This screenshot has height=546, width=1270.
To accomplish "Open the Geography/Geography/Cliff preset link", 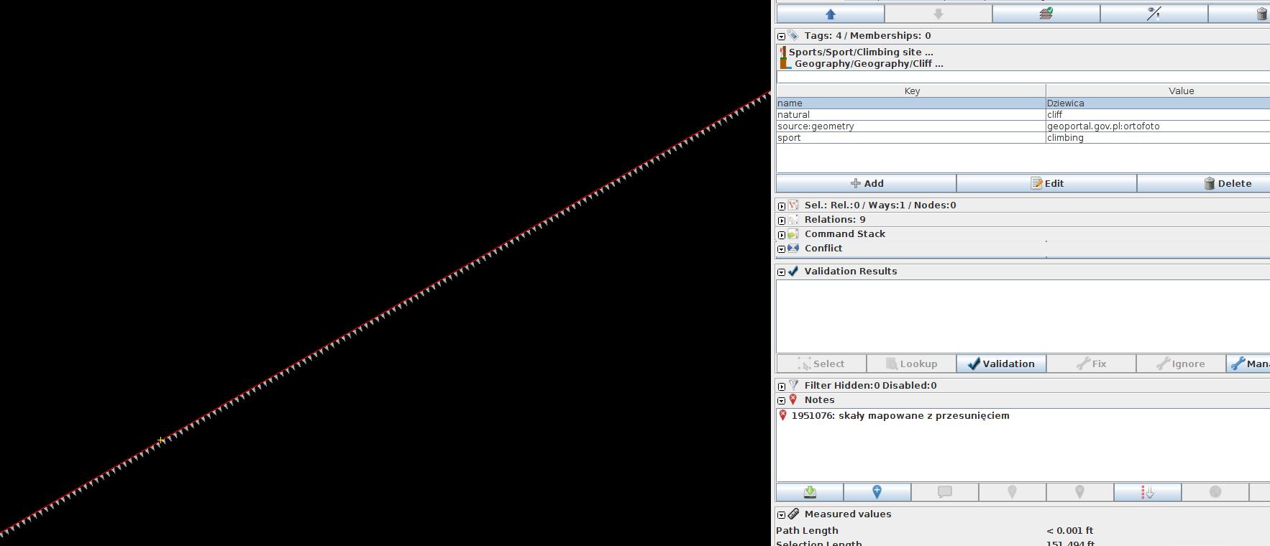I will 868,64.
